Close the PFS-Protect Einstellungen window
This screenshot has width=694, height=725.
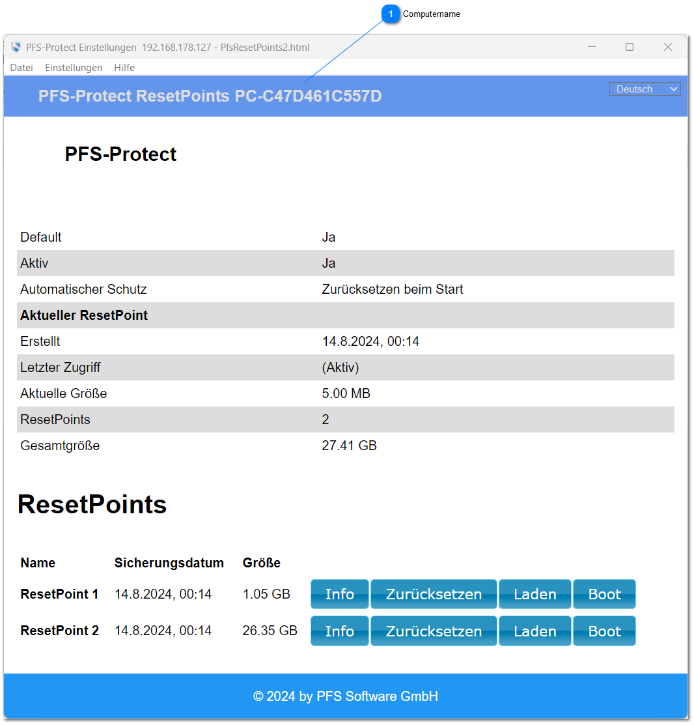tap(667, 47)
